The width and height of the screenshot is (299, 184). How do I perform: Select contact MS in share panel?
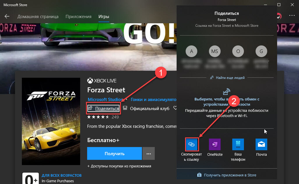coord(215,51)
